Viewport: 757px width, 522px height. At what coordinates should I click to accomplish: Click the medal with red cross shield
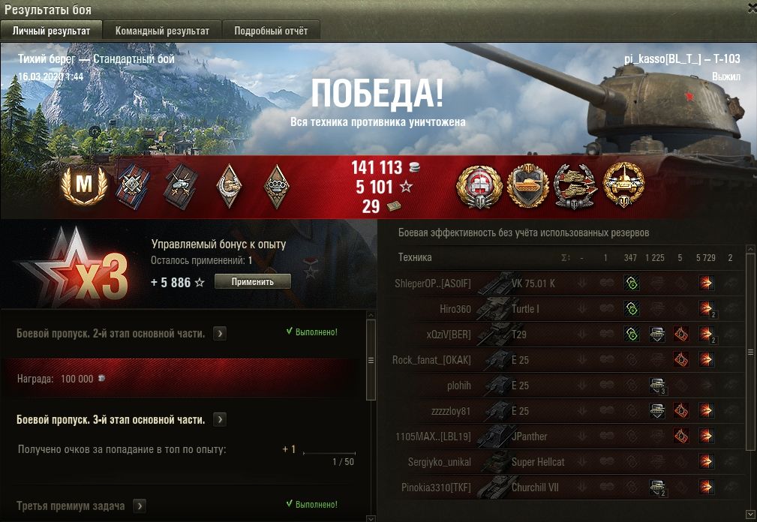[479, 187]
